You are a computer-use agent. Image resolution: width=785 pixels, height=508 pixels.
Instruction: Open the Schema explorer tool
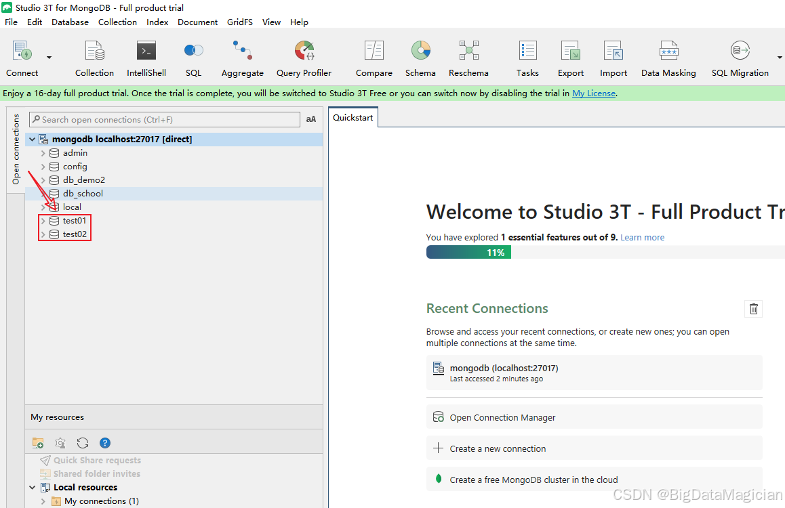tap(420, 58)
